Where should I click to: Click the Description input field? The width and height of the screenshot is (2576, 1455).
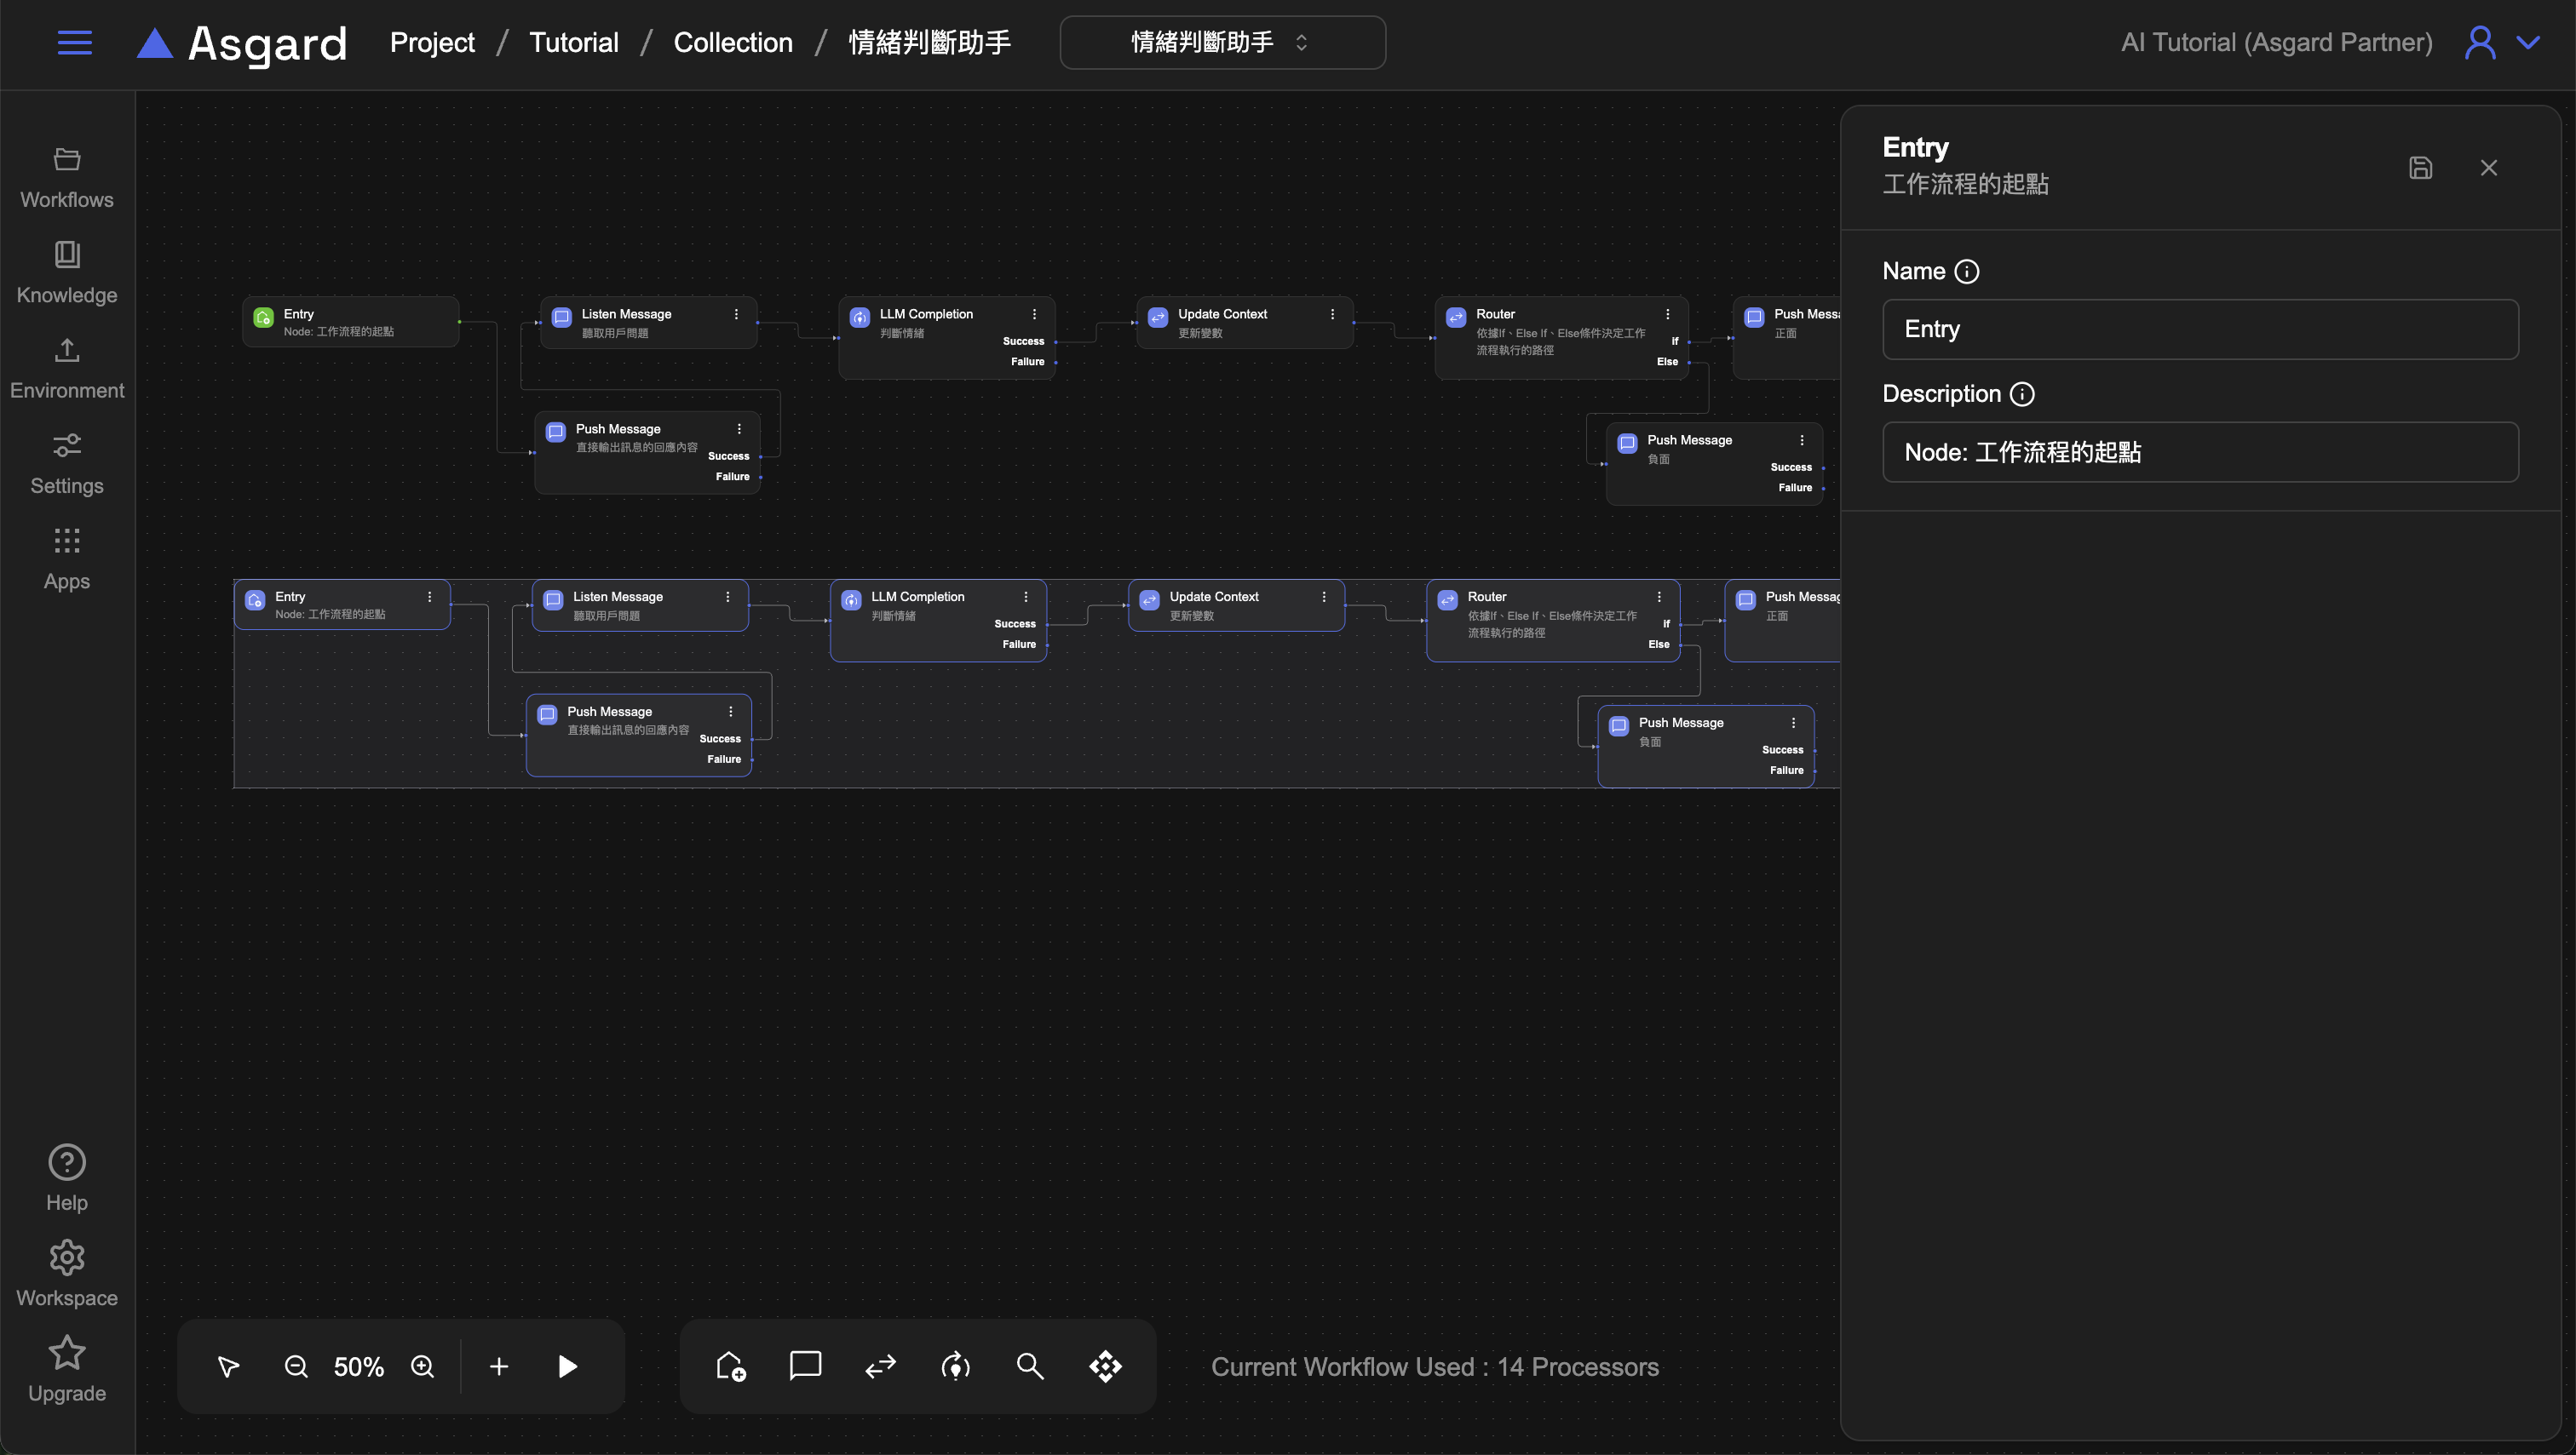[2200, 452]
